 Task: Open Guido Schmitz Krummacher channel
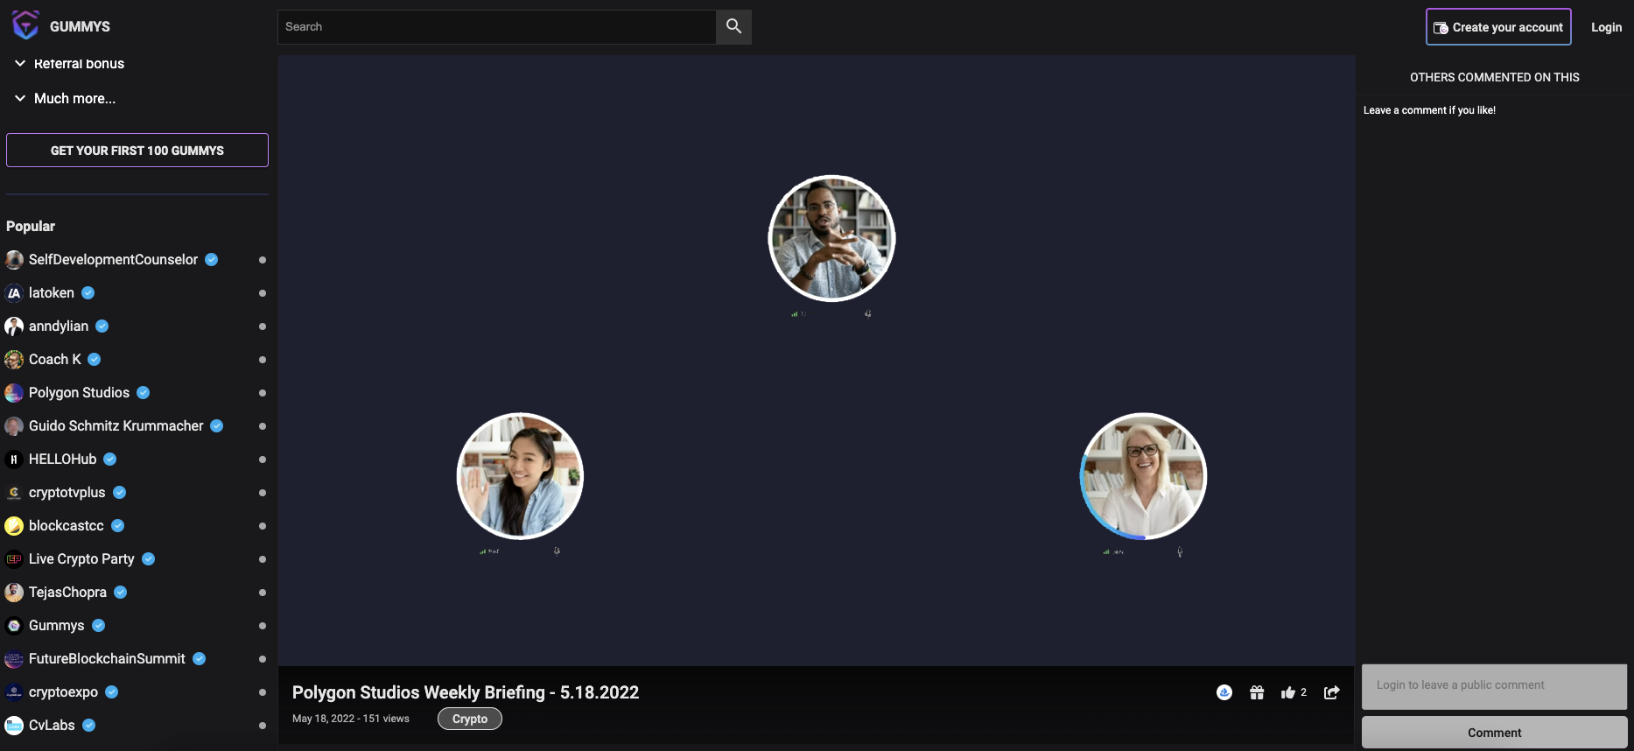click(x=116, y=425)
